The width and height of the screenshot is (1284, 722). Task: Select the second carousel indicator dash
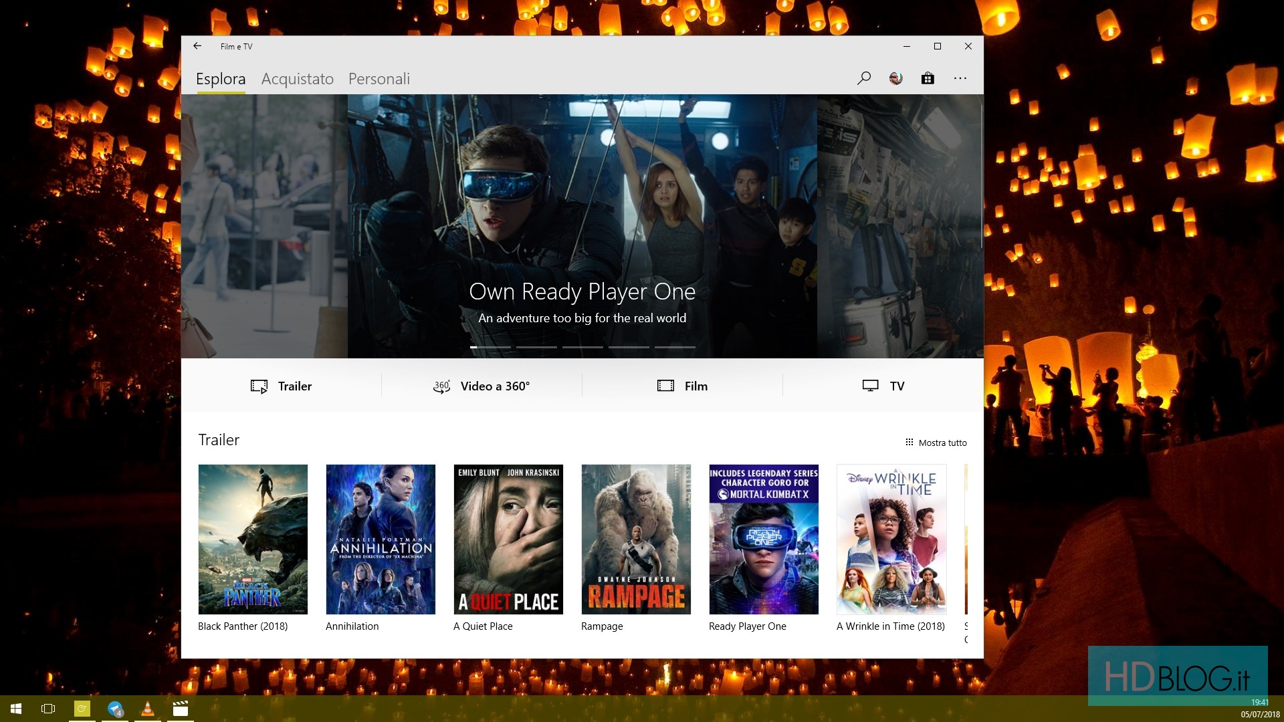click(x=536, y=347)
